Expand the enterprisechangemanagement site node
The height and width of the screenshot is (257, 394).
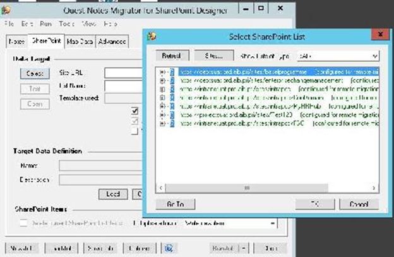pyautogui.click(x=162, y=81)
